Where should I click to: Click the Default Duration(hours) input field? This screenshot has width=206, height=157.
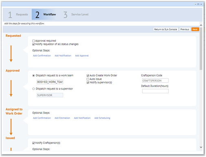pyautogui.click(x=155, y=91)
